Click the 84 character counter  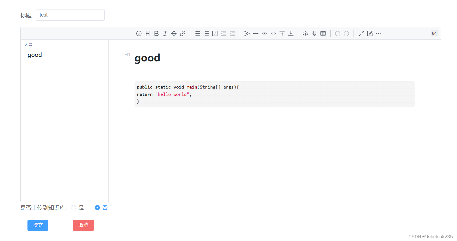pos(434,33)
